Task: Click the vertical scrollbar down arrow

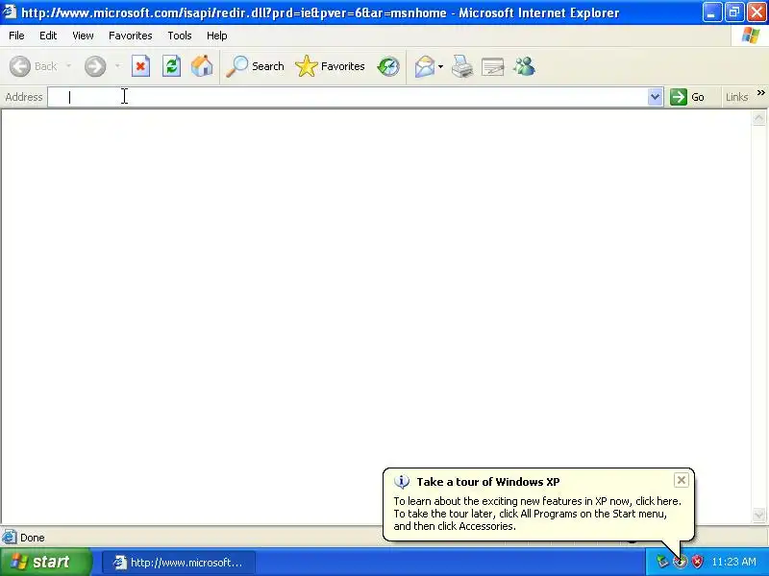Action: (x=758, y=515)
